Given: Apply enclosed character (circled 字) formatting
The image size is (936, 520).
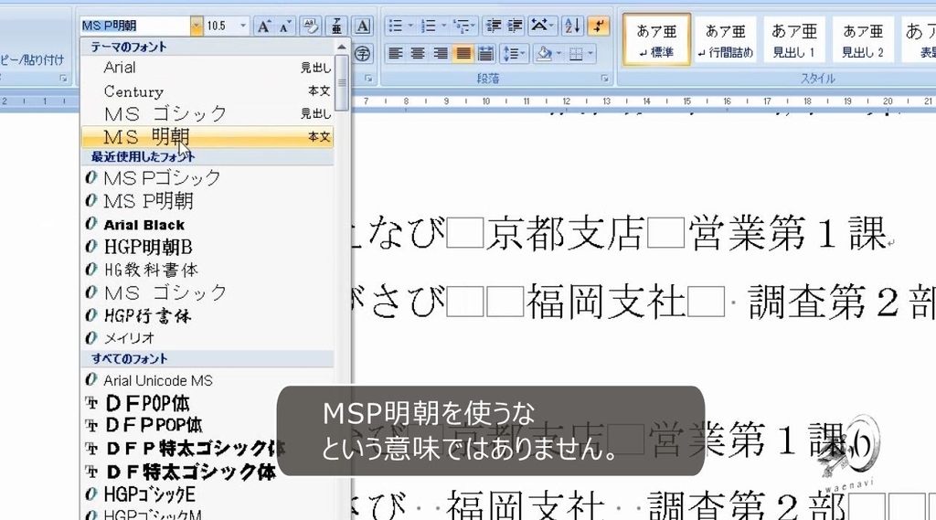Looking at the screenshot, I should (x=362, y=54).
